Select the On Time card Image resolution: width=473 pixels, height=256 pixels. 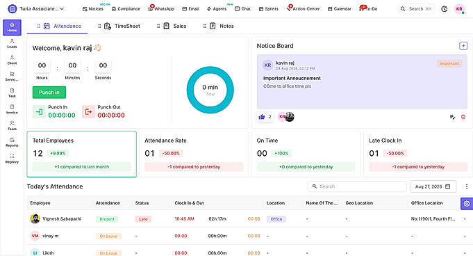point(306,154)
